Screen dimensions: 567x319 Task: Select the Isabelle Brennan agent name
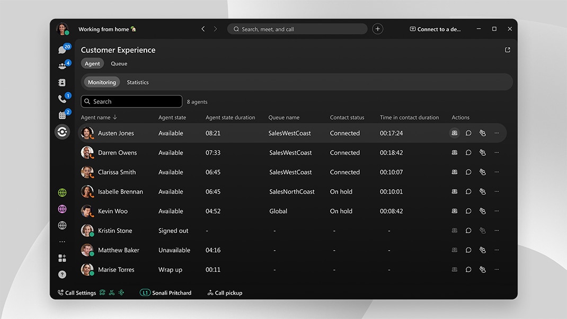pos(120,192)
